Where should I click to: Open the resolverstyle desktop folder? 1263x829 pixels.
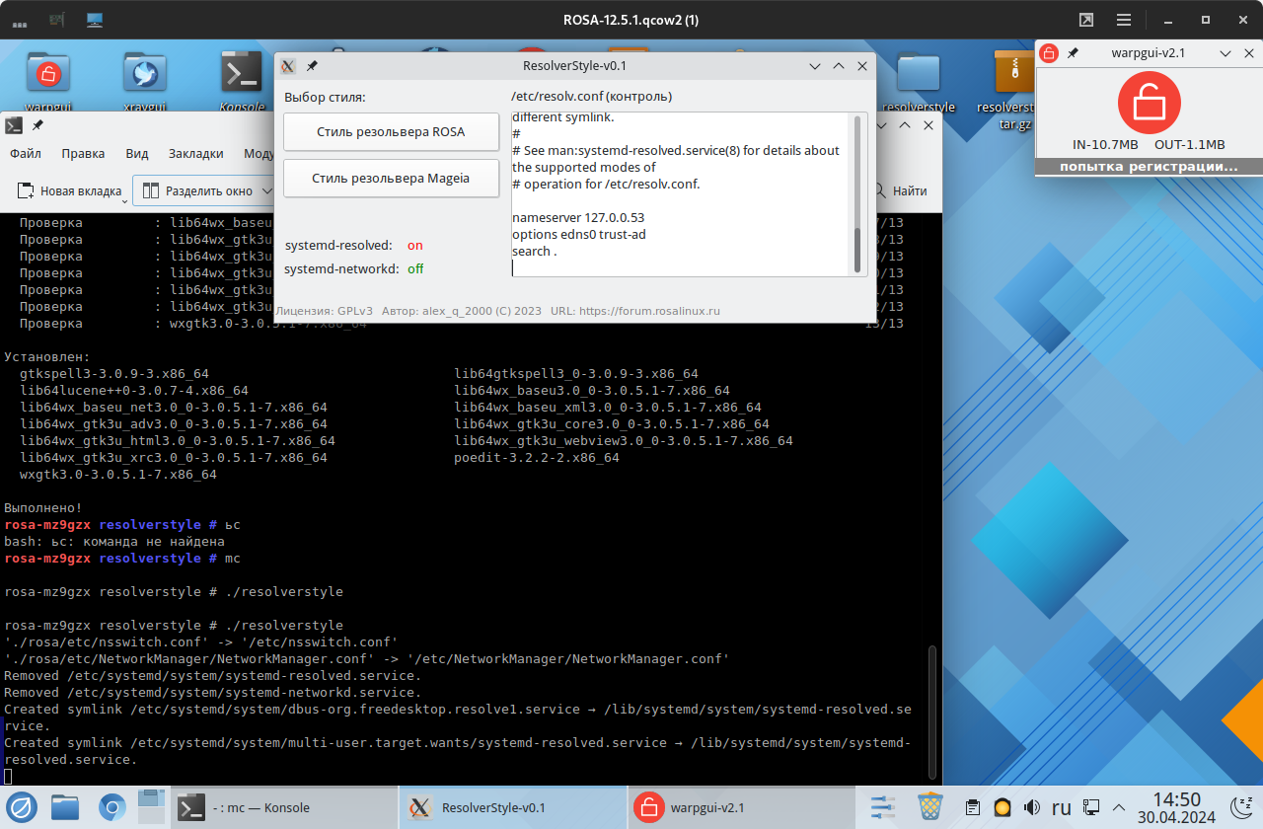[919, 73]
